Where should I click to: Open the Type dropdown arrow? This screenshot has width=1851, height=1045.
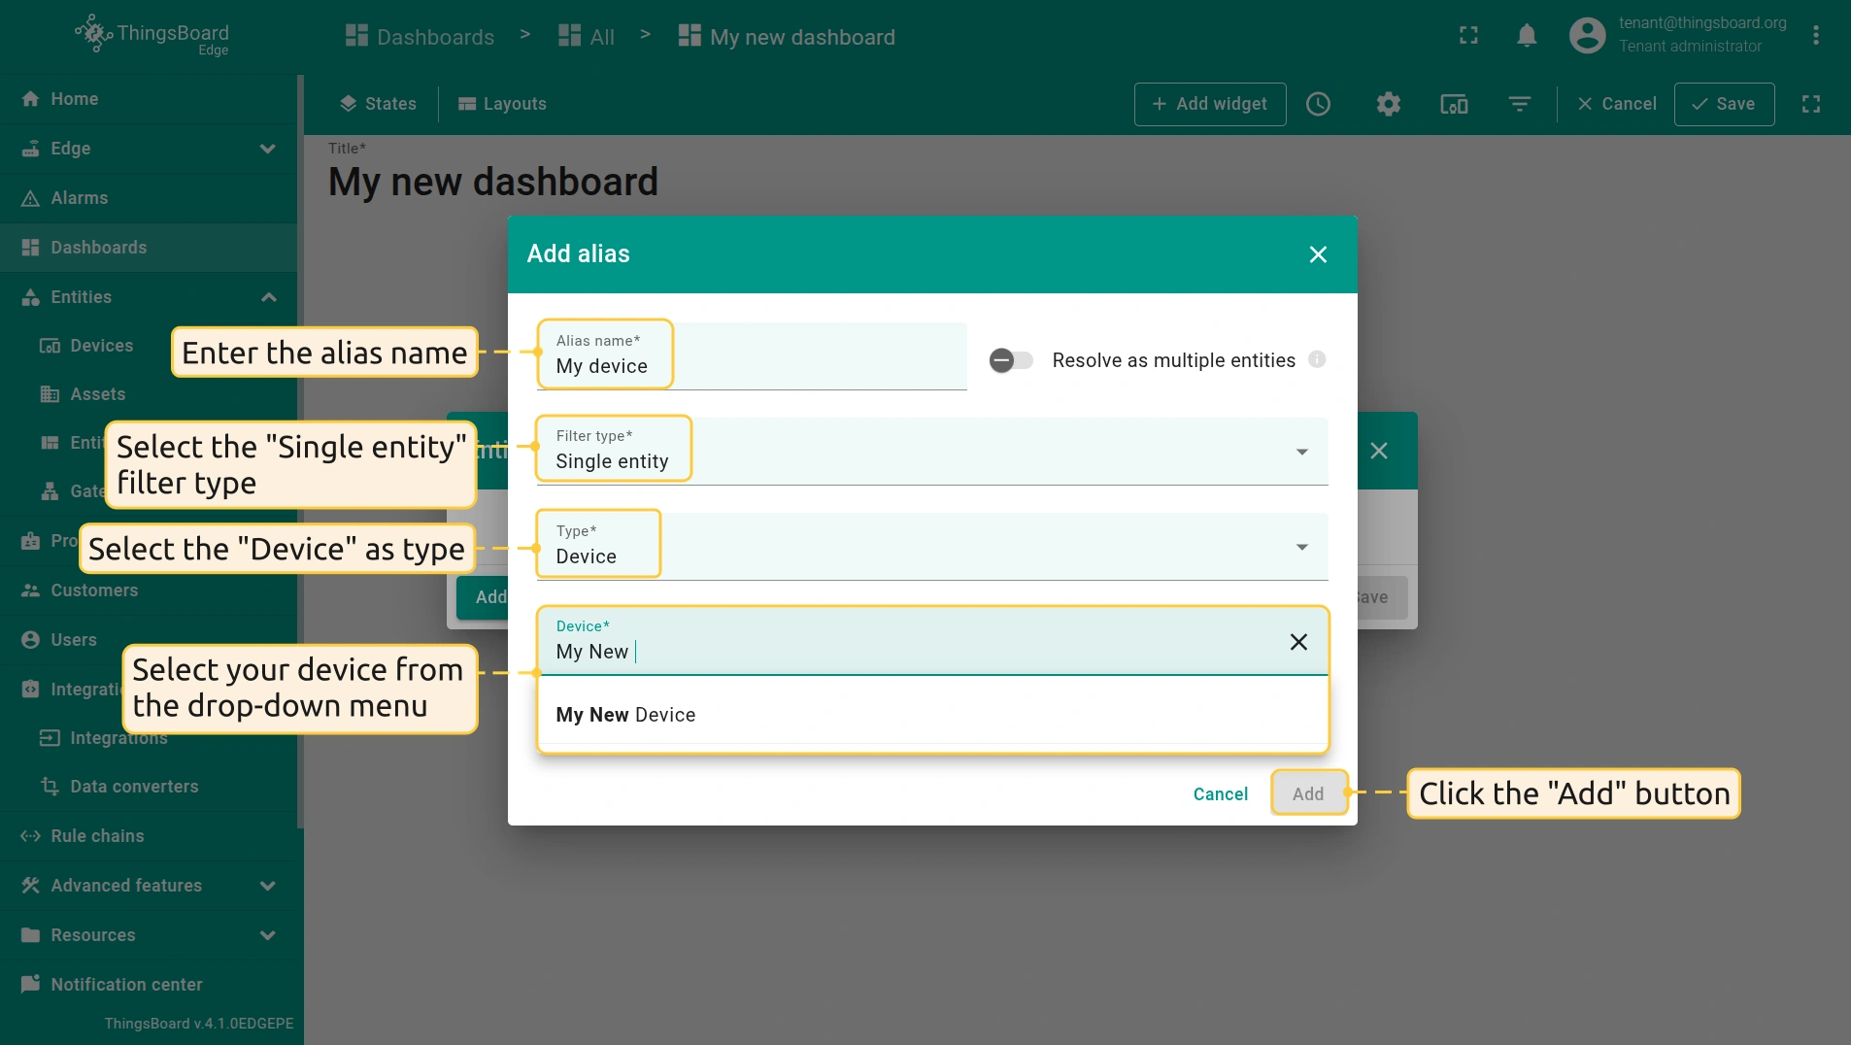point(1301,547)
